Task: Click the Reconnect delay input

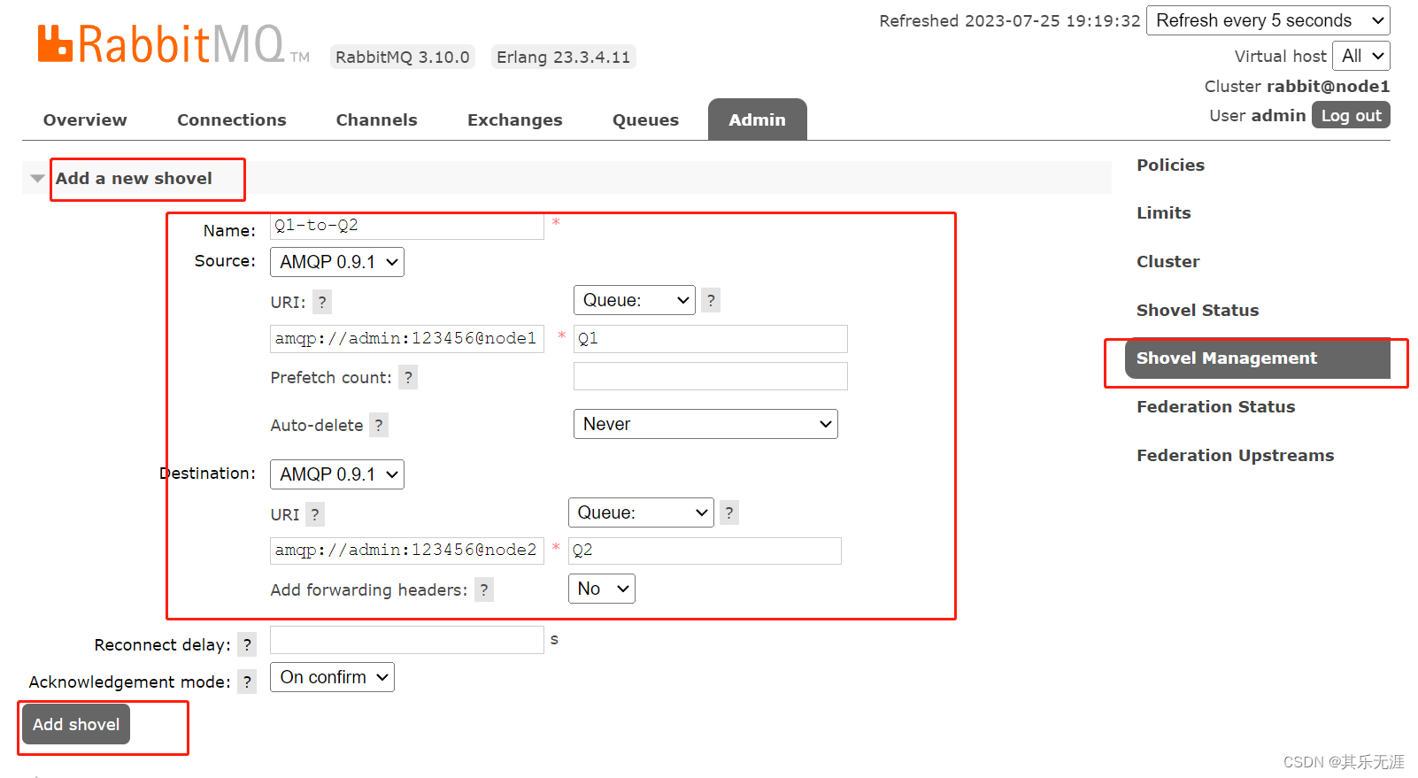Action: [407, 640]
